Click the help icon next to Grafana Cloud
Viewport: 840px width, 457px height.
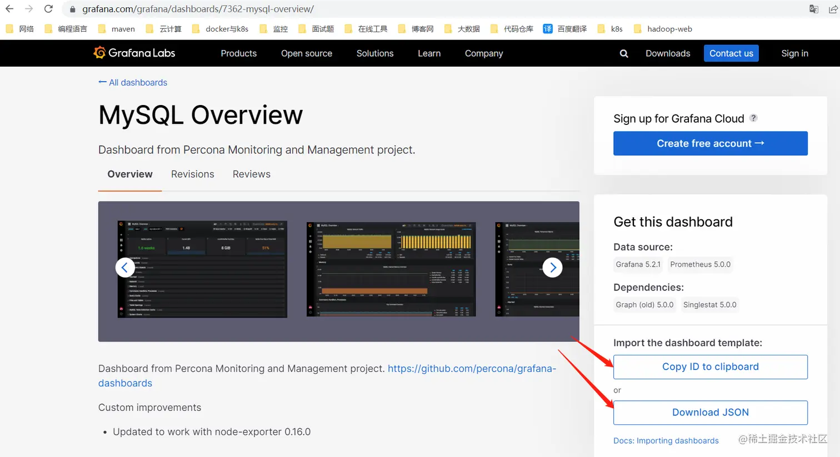pos(753,118)
